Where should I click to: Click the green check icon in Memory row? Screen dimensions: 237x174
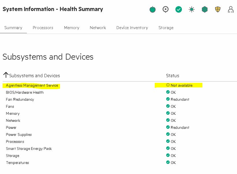click(x=168, y=113)
